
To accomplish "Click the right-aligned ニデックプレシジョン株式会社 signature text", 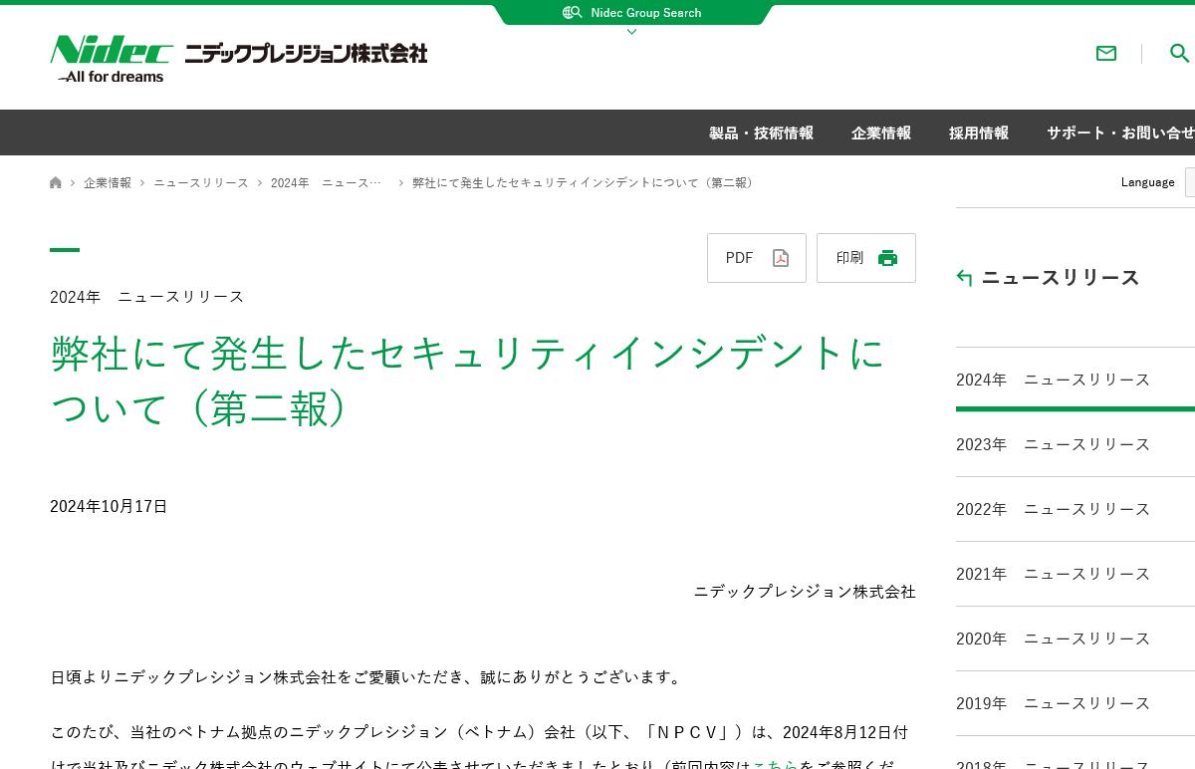I will click(x=805, y=592).
